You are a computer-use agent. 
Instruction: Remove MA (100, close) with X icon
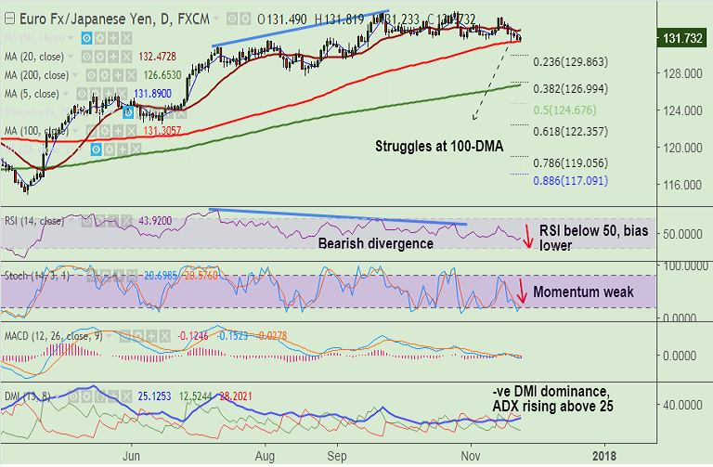[x=131, y=132]
